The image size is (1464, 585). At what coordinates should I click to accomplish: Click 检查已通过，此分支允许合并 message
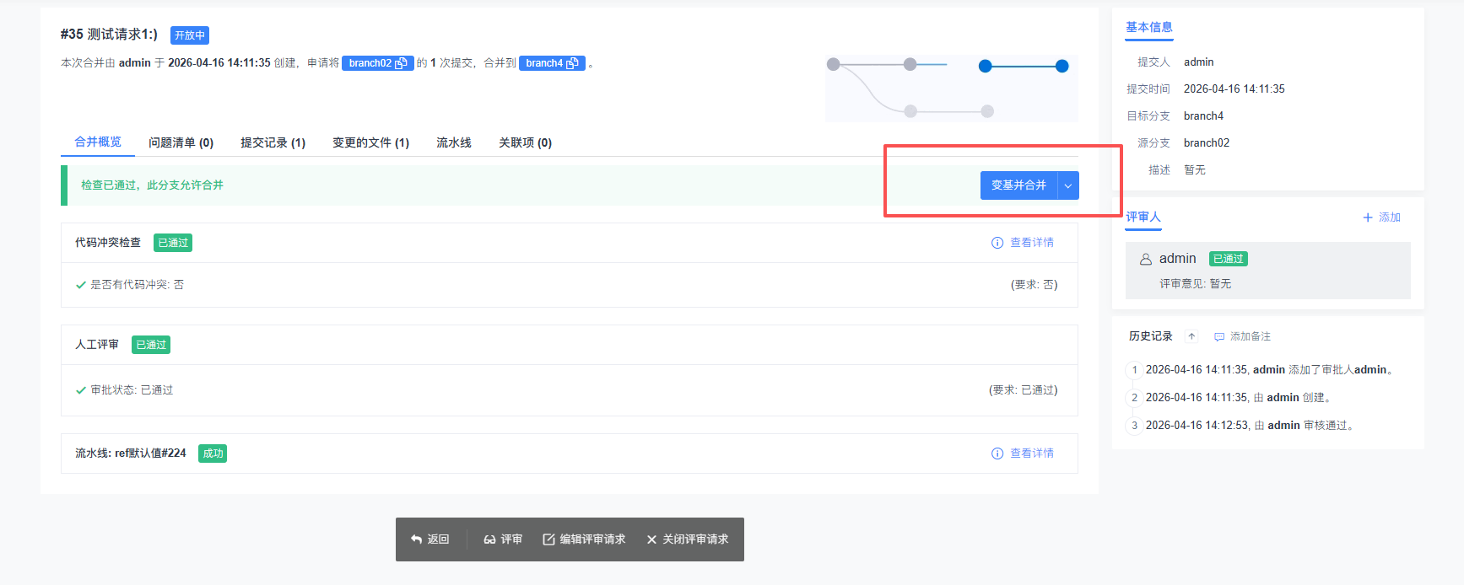click(152, 185)
